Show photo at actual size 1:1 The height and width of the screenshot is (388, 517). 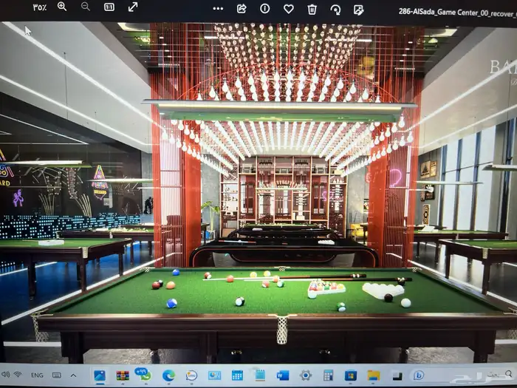coord(109,7)
